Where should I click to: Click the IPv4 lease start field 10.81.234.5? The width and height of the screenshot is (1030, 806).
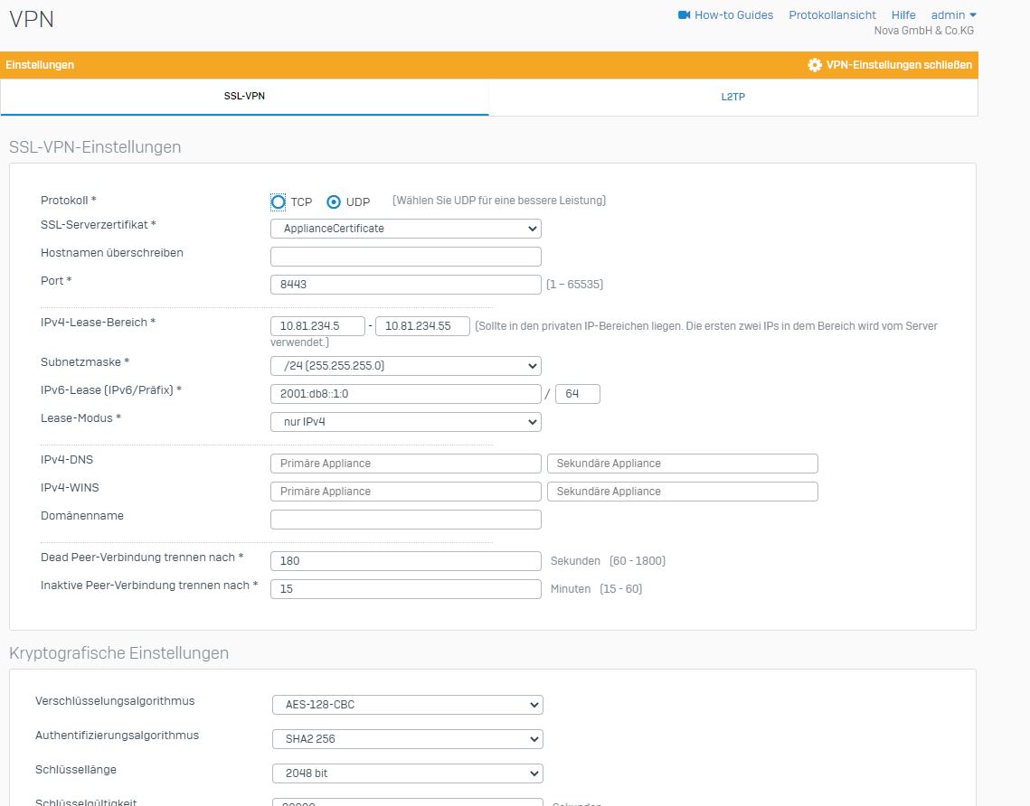[318, 325]
